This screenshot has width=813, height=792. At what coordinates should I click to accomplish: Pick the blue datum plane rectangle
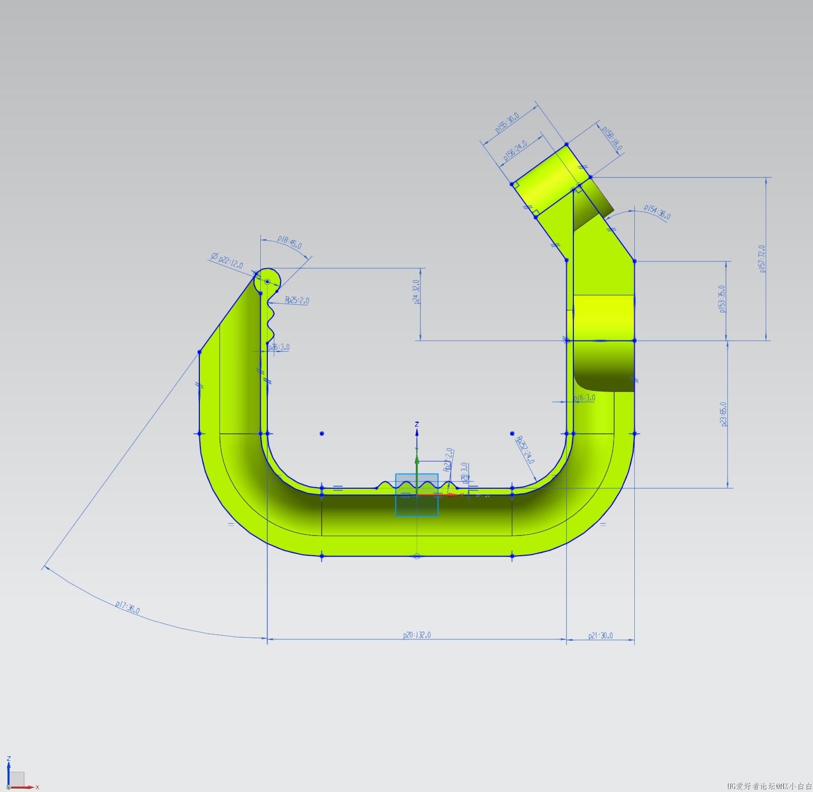coord(417,495)
